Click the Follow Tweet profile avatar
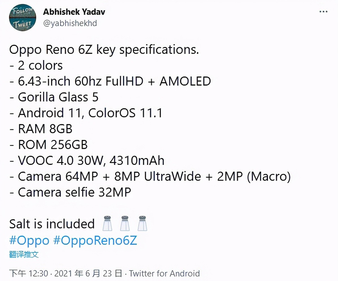This screenshot has width=338, height=281. click(23, 17)
